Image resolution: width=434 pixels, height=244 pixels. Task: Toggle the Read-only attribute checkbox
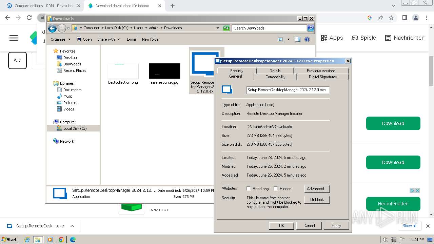click(249, 189)
